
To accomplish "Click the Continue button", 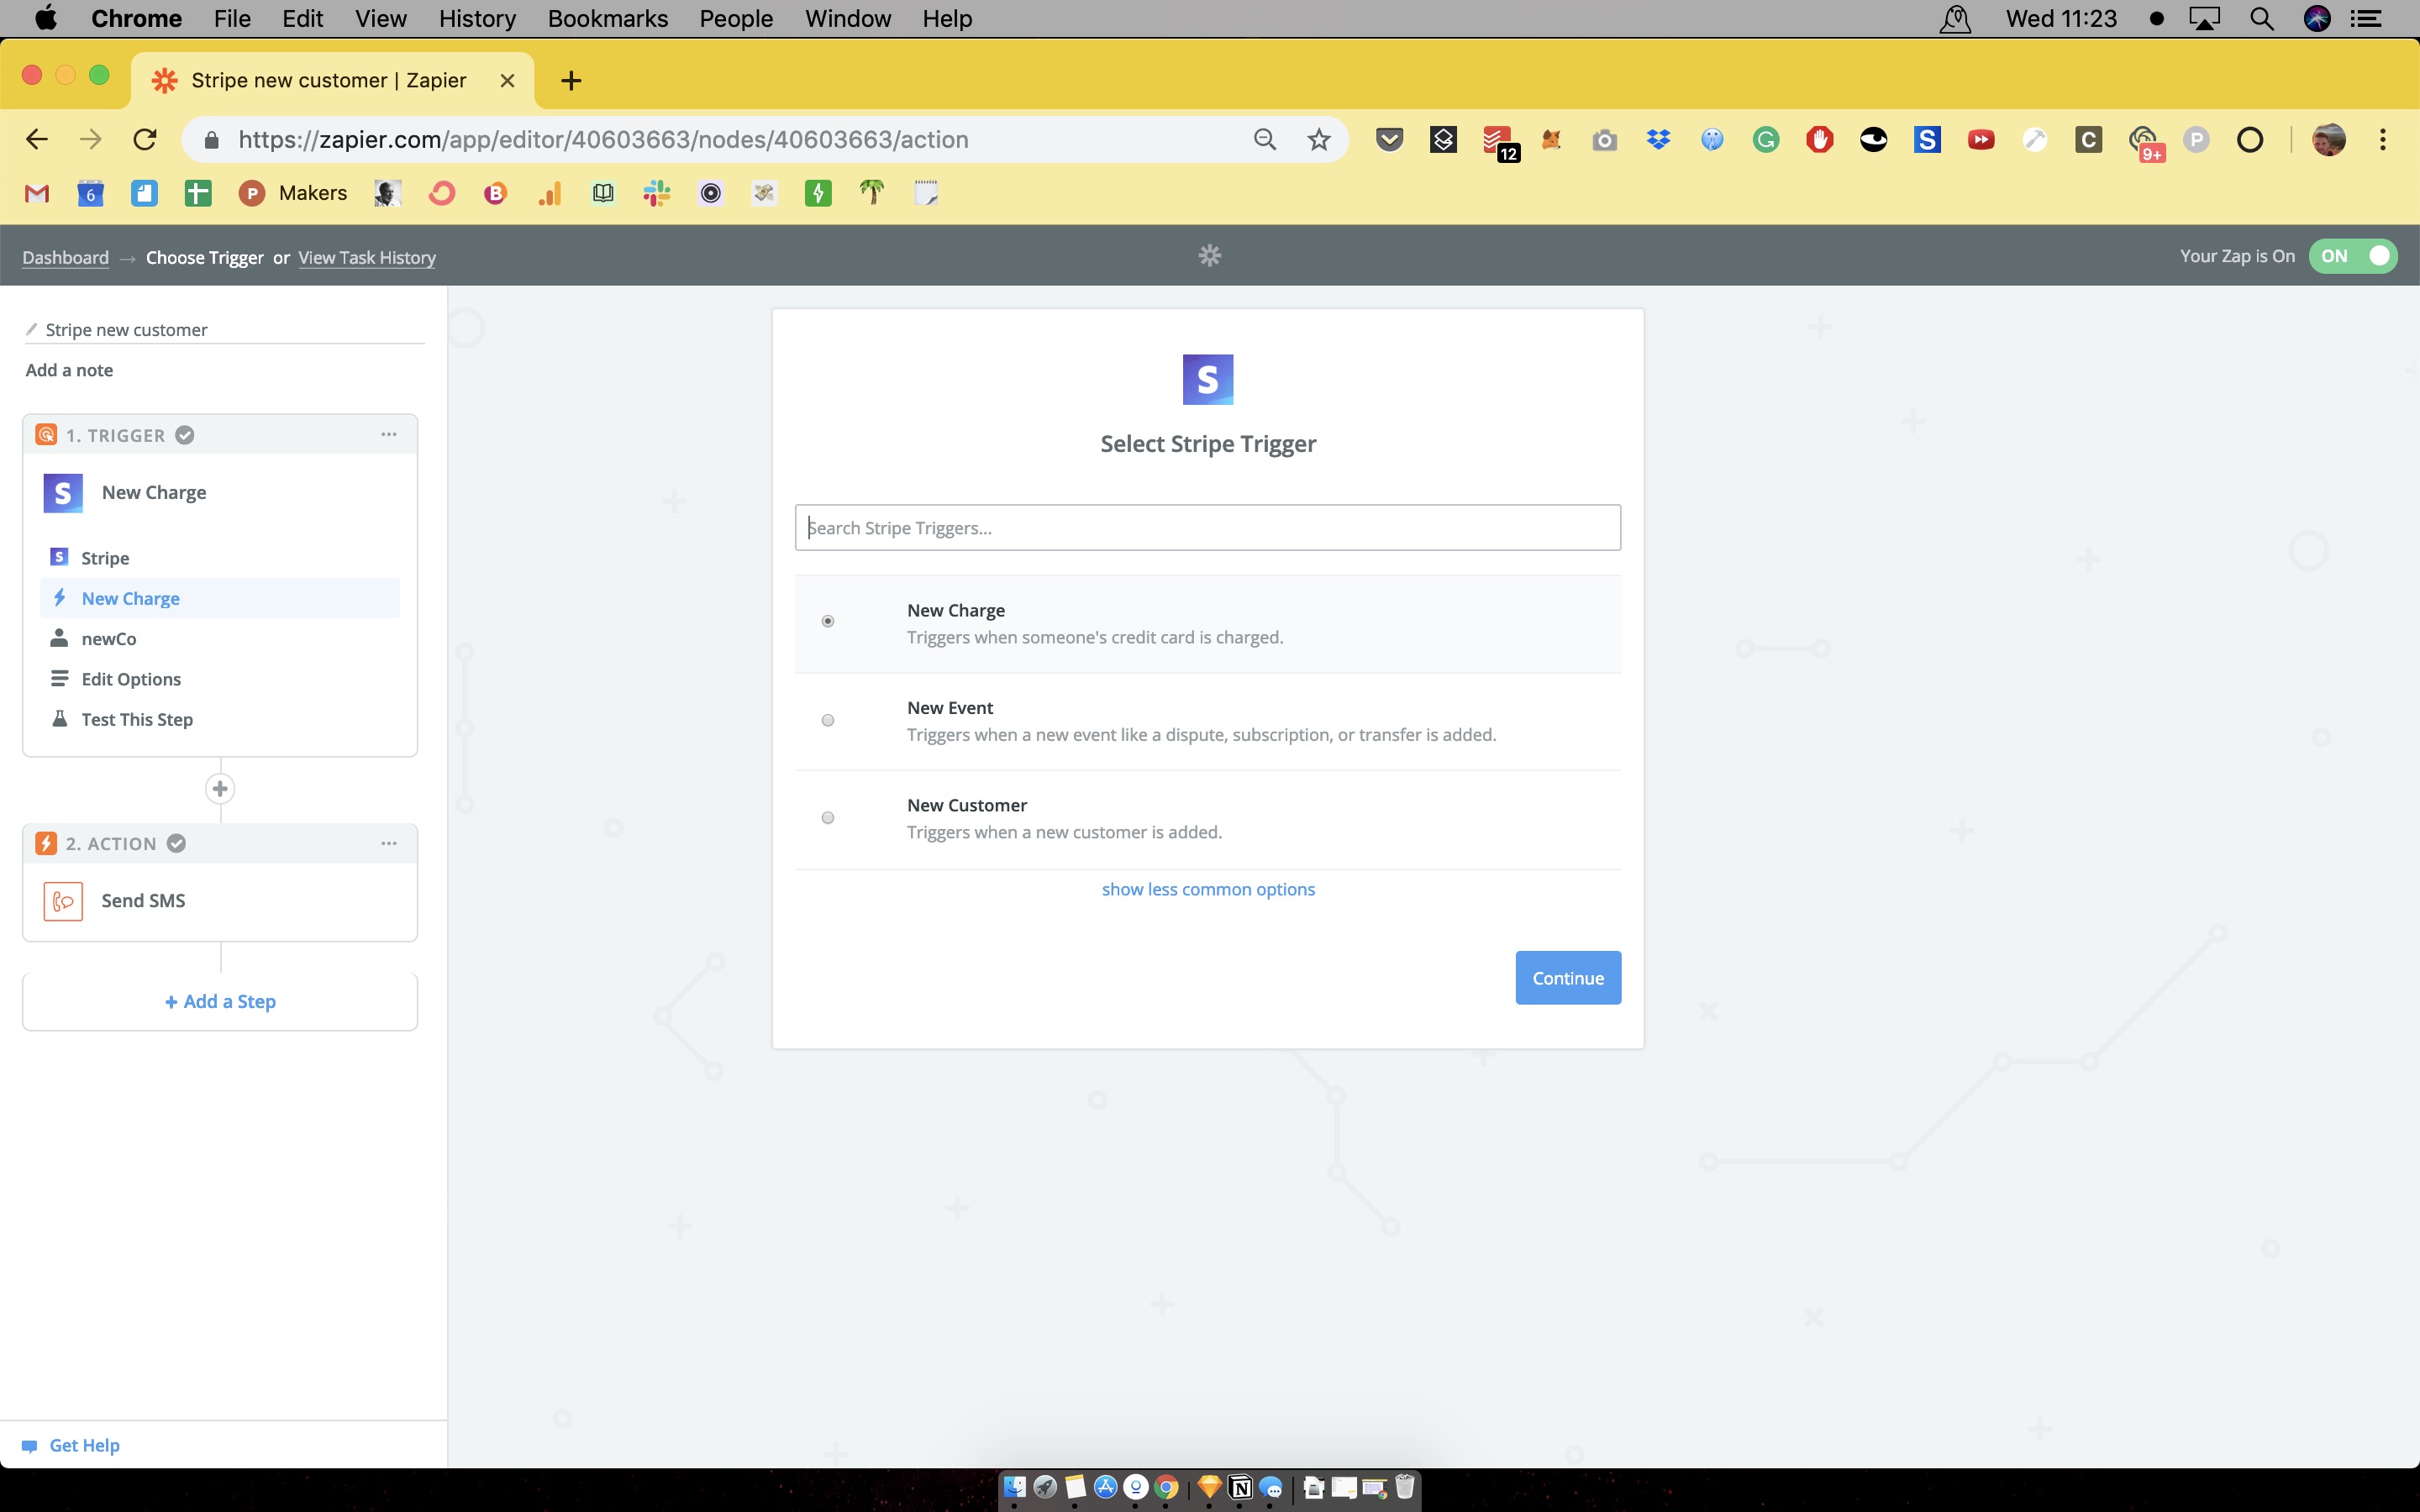I will click(x=1568, y=978).
